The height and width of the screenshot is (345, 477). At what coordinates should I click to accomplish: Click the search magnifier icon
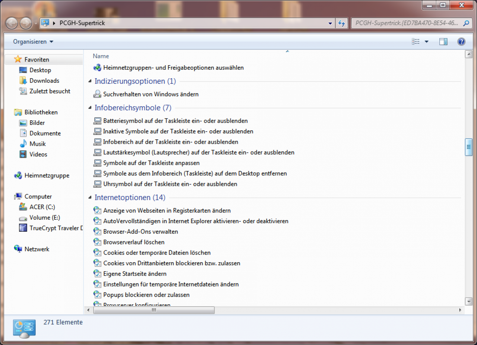point(466,23)
